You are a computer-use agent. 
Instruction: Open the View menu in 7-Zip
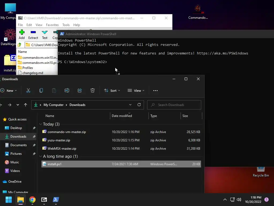click(x=39, y=25)
